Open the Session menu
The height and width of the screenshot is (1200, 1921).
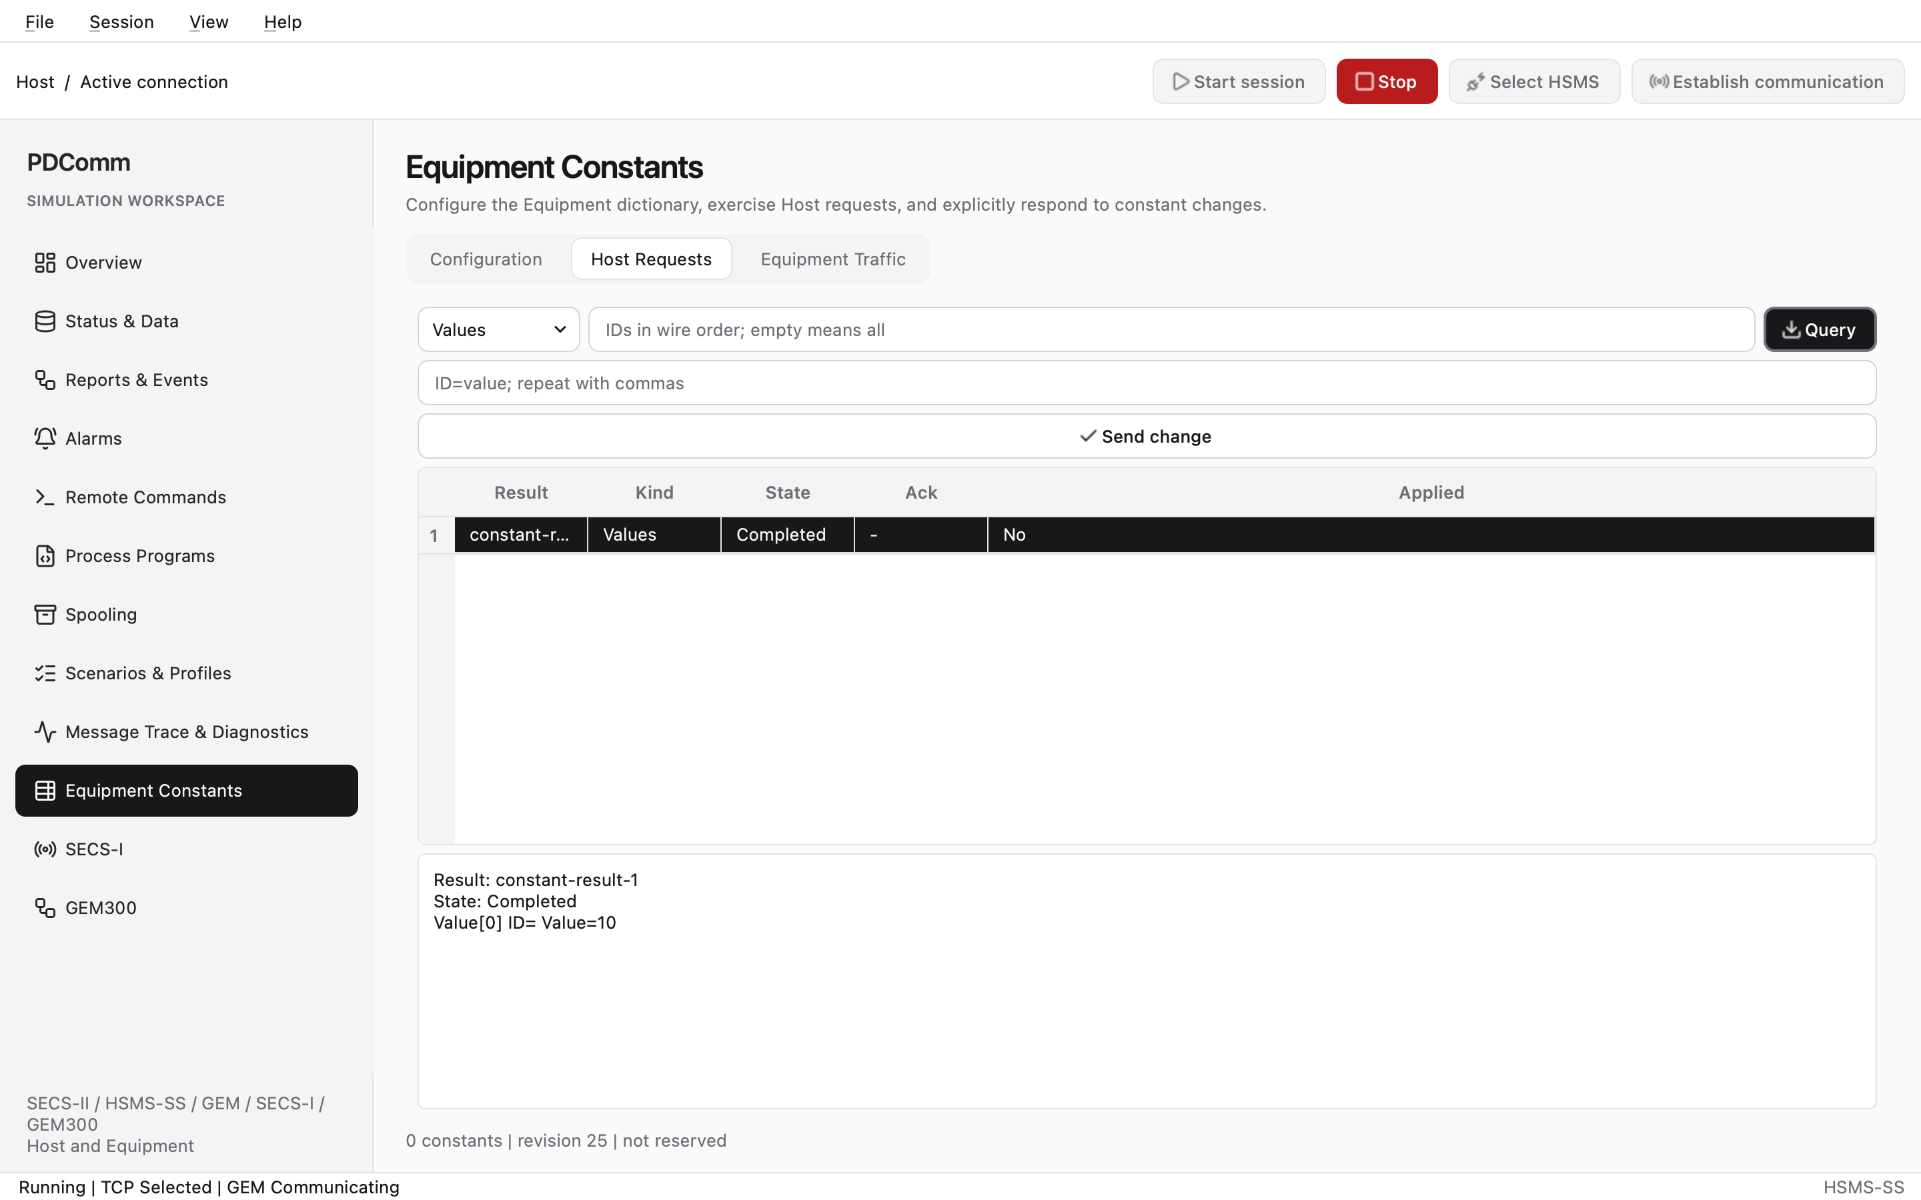point(121,21)
